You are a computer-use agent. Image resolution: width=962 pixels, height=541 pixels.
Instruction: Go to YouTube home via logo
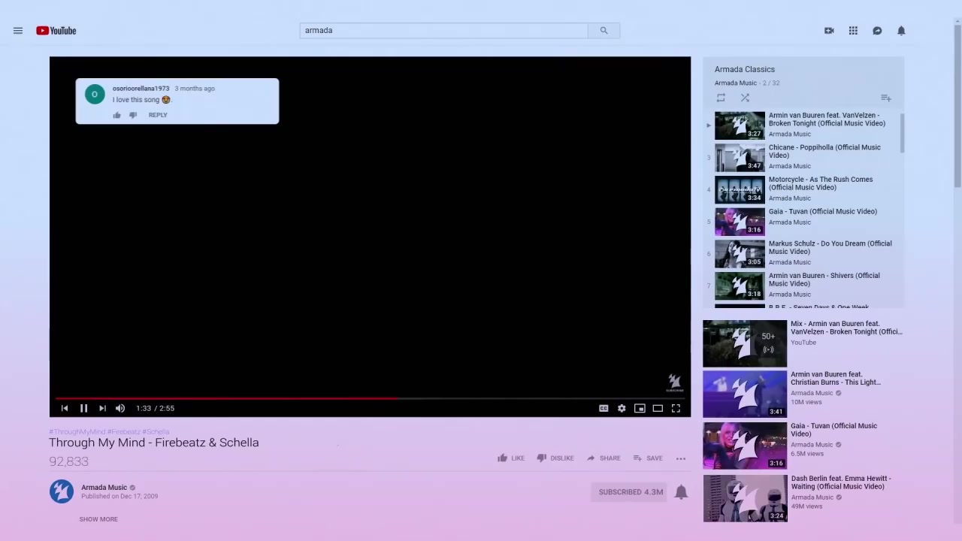(x=56, y=31)
